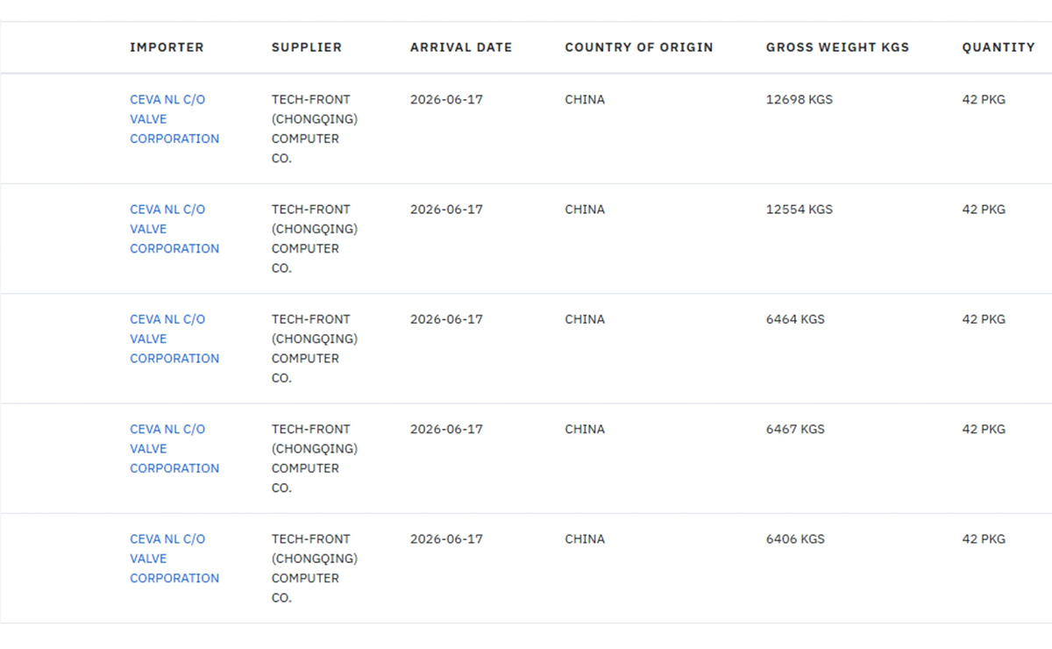Click the IMPORTER column header
The width and height of the screenshot is (1052, 649).
pyautogui.click(x=167, y=47)
